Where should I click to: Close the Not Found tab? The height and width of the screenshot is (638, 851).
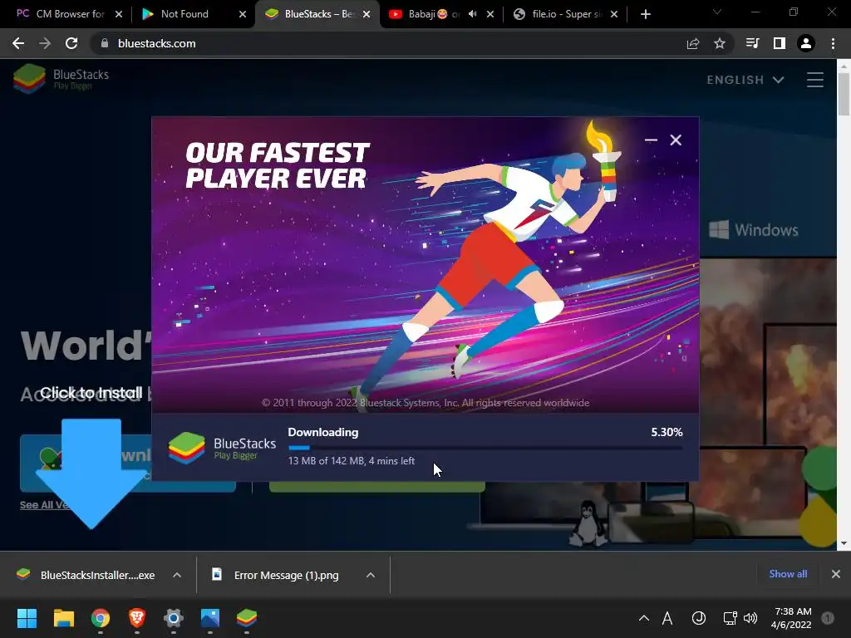tap(243, 14)
